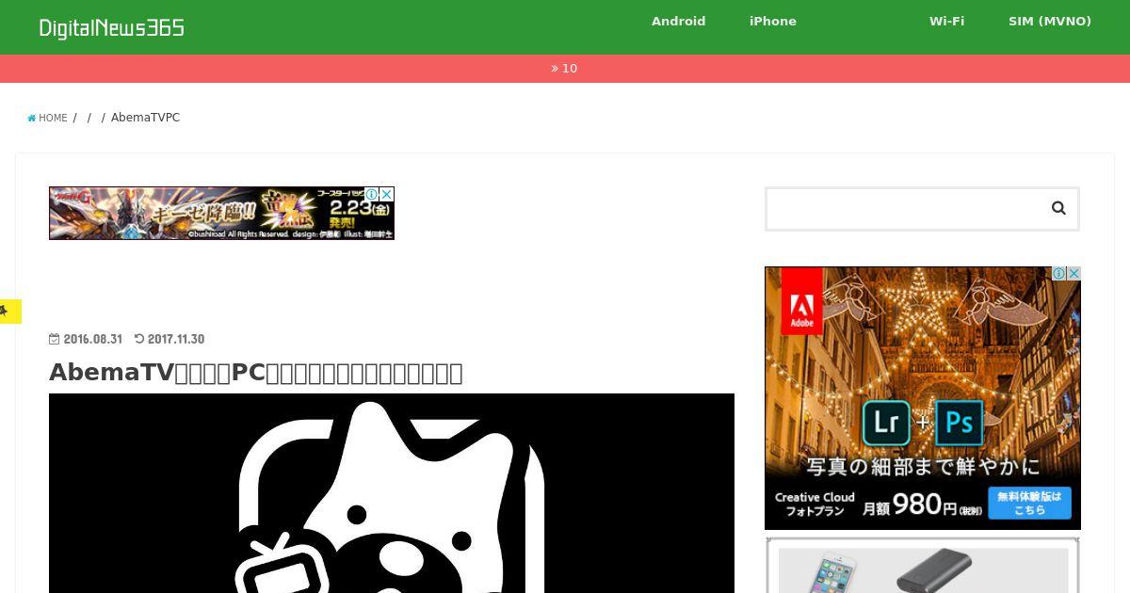Open the Android menu item
Image resolution: width=1130 pixels, height=593 pixels.
pyautogui.click(x=678, y=22)
